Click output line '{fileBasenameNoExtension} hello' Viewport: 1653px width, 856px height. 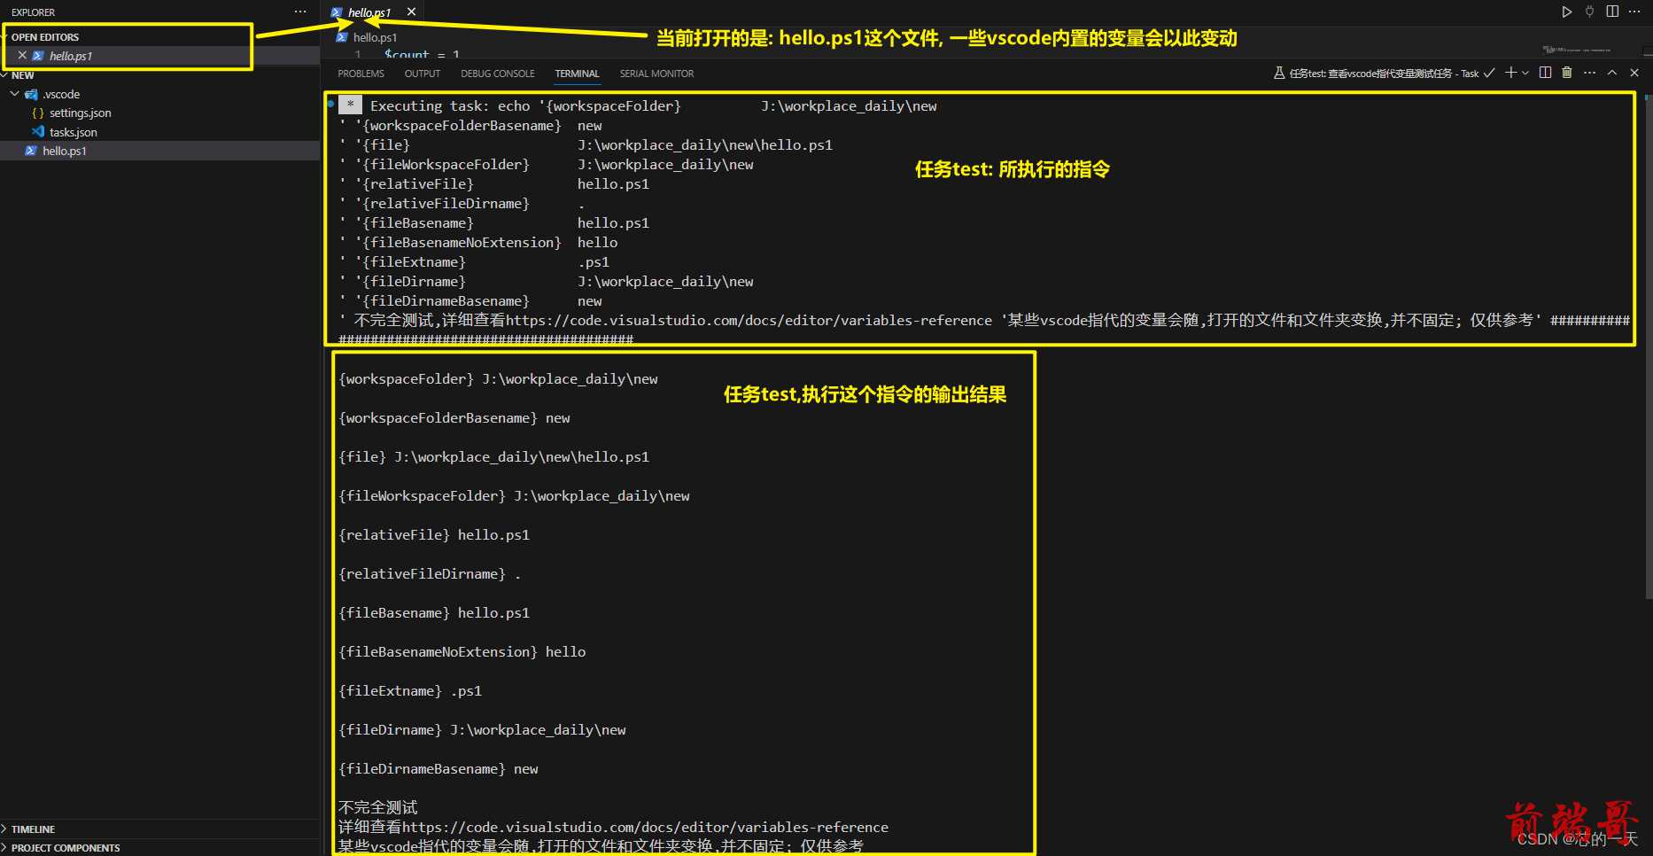tap(462, 651)
